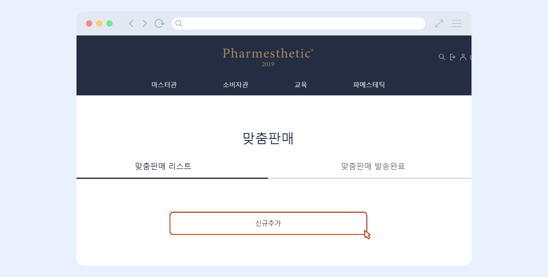Select the 파메스테틱 navigation item
Viewport: 548px width, 277px height.
point(369,85)
